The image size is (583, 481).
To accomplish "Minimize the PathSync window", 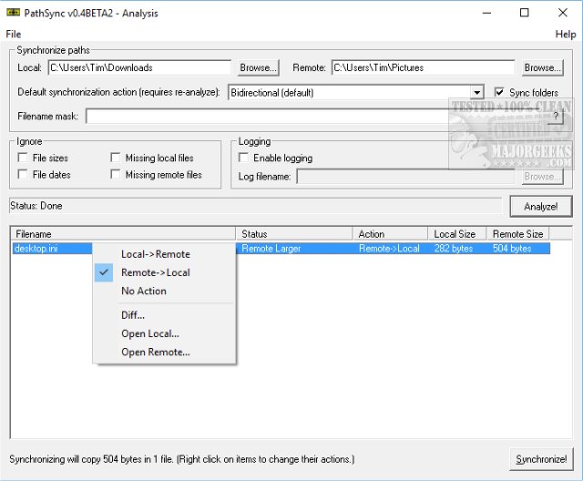I will (x=486, y=13).
